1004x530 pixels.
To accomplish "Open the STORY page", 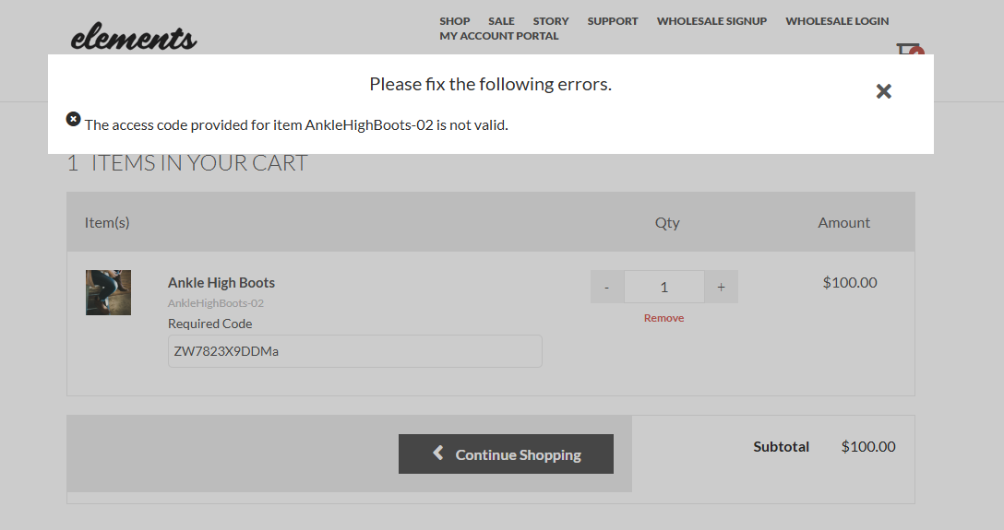I will (x=551, y=21).
